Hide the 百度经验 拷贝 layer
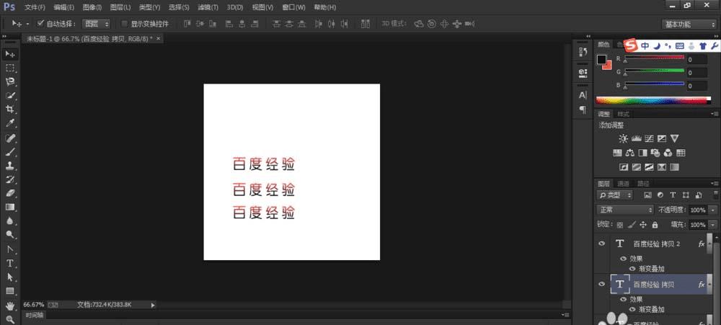 pos(601,285)
